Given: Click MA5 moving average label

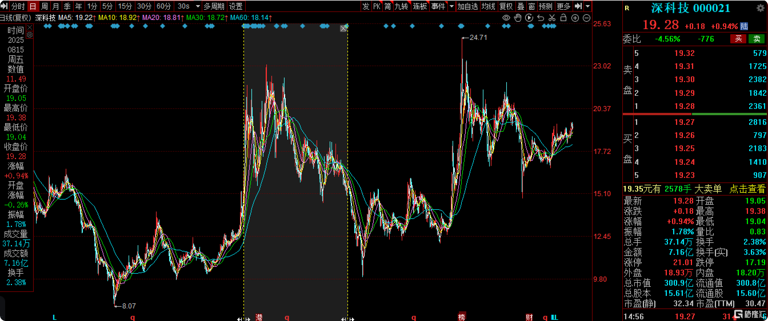Looking at the screenshot, I should (77, 18).
